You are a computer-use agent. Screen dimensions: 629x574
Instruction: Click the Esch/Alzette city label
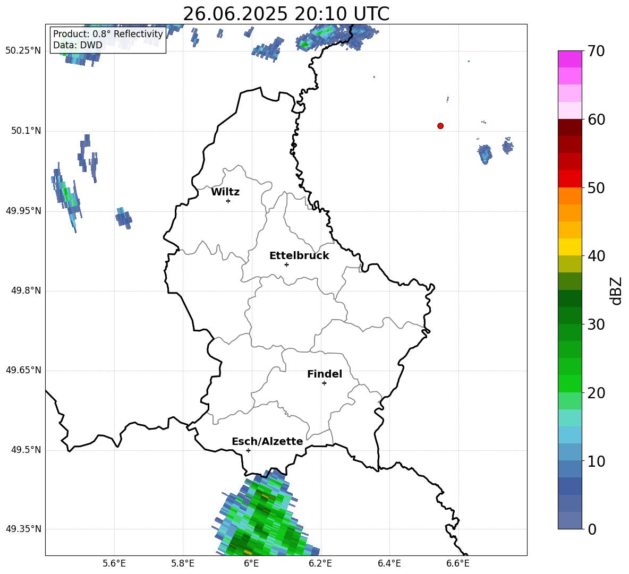267,441
